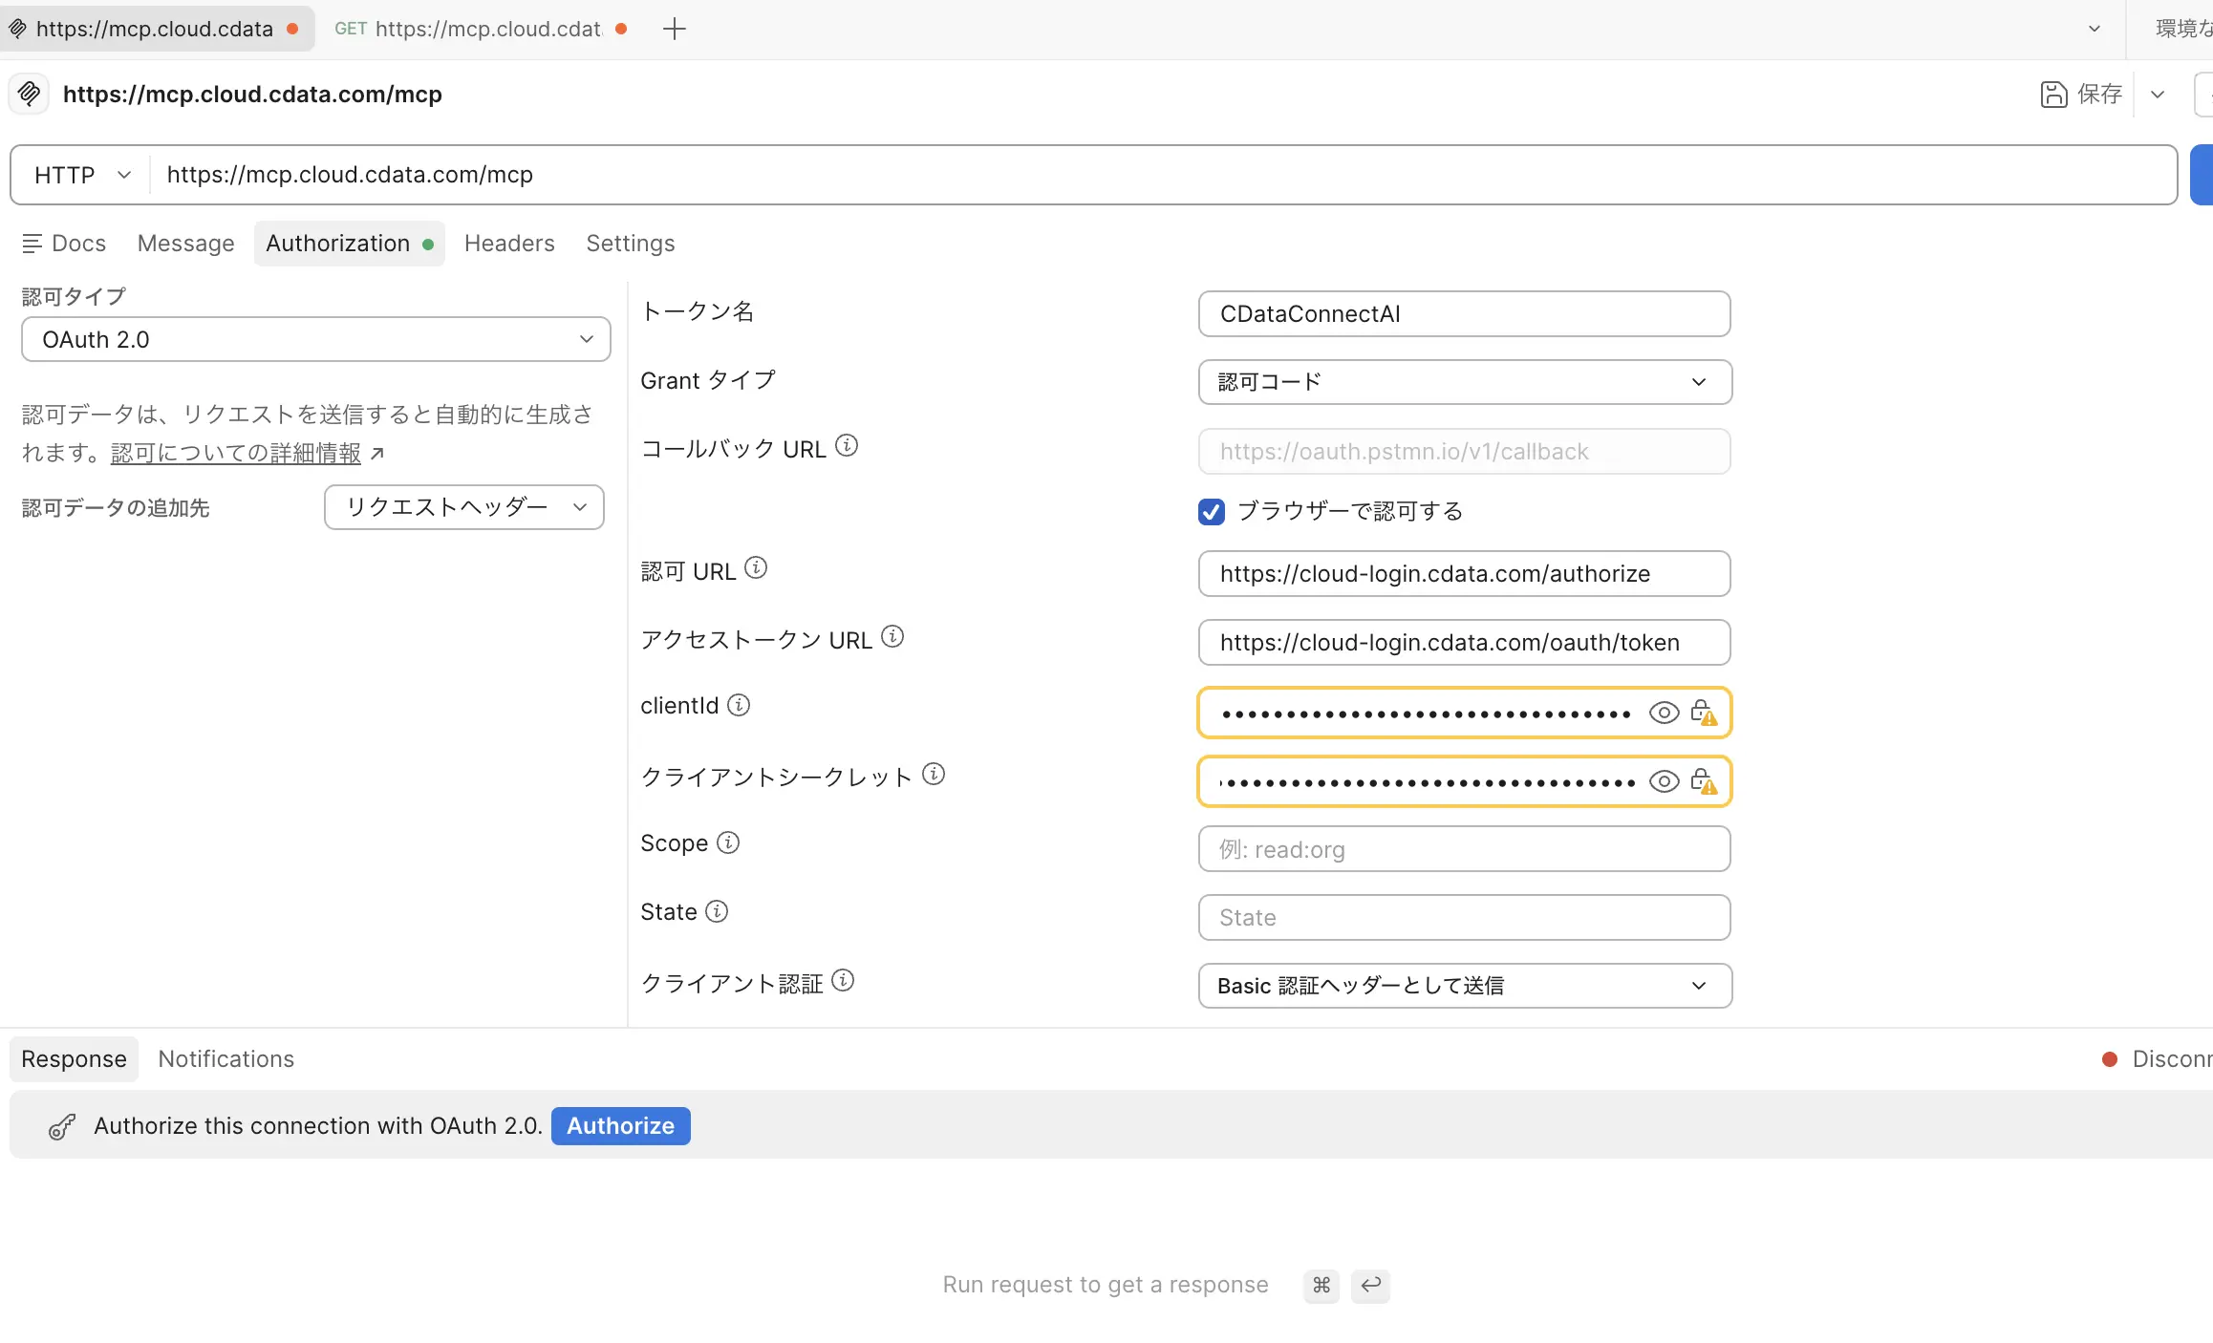Click the info icon beside アクセストークン URL

click(x=892, y=636)
